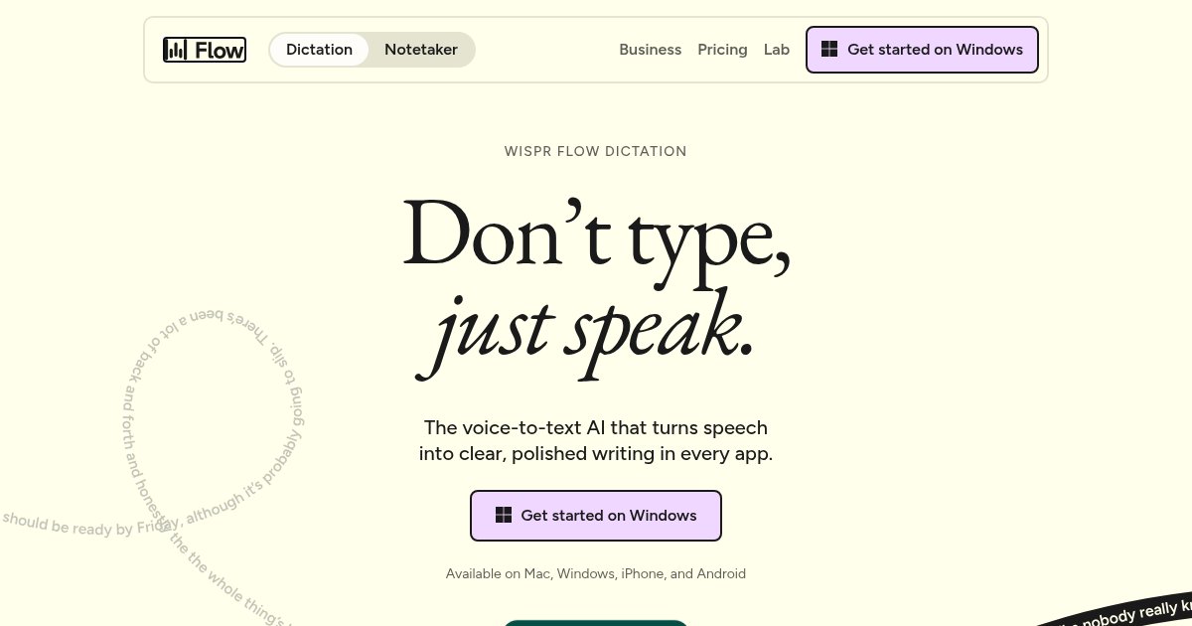The height and width of the screenshot is (626, 1192).
Task: Go to the Pricing page
Action: pos(722,50)
